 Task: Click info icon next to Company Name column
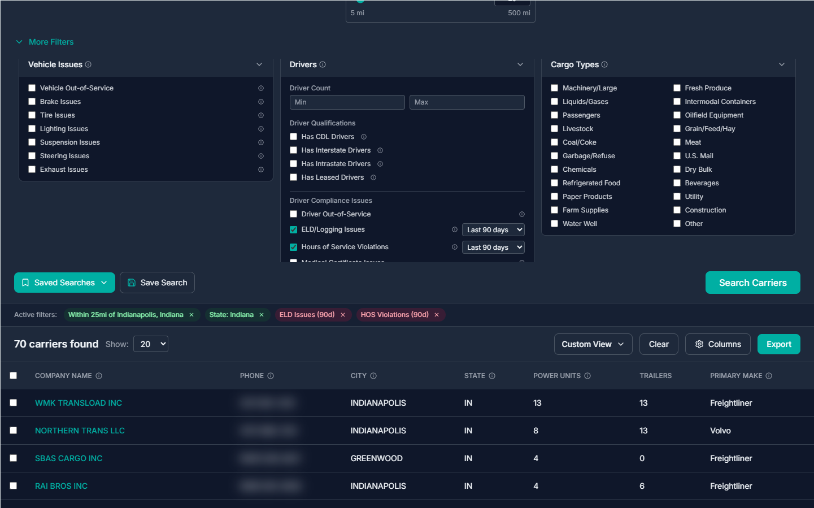pyautogui.click(x=99, y=376)
